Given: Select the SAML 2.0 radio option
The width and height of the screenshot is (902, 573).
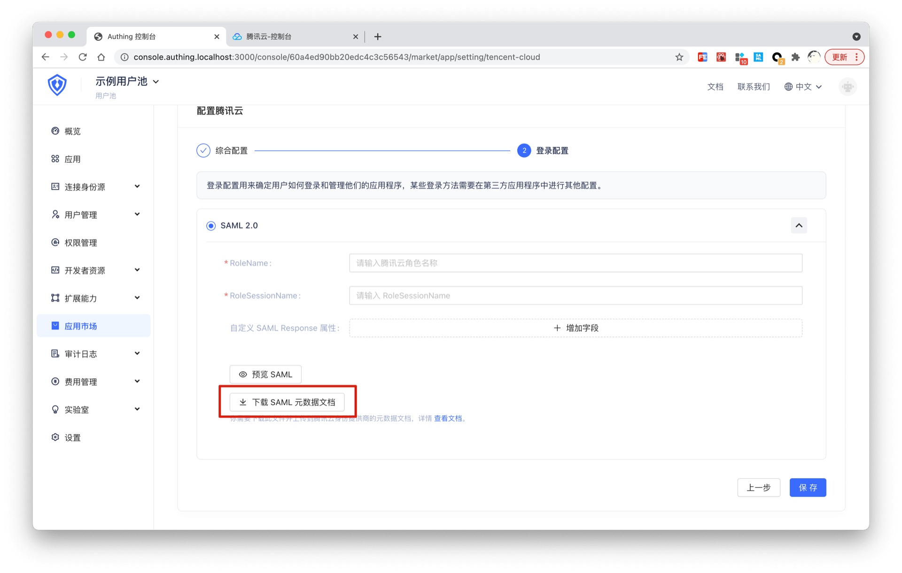Looking at the screenshot, I should point(211,226).
